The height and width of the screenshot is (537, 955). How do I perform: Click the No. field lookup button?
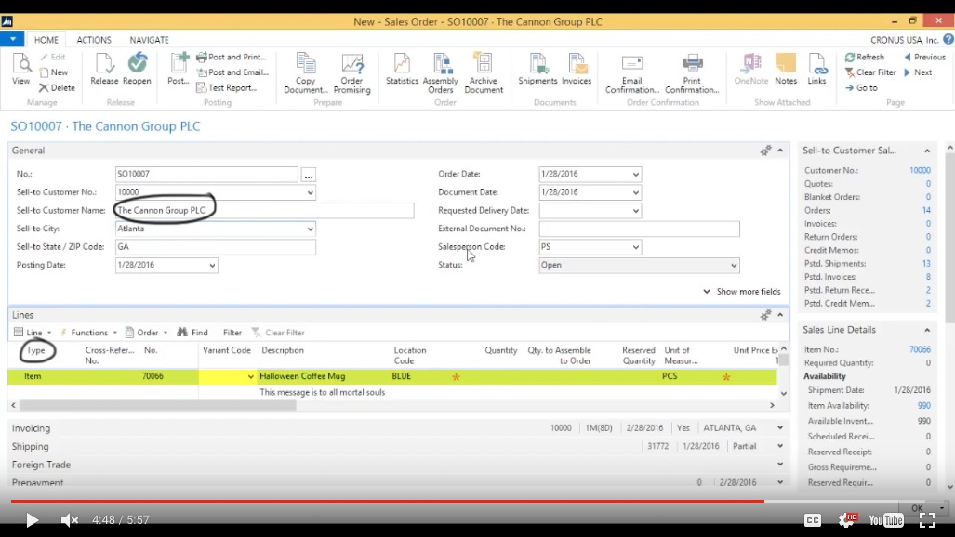coord(308,175)
